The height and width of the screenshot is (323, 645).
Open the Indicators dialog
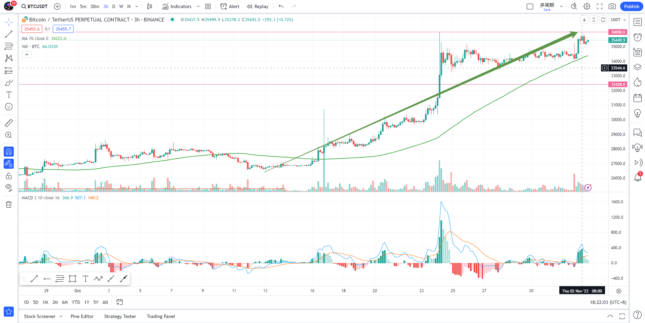(x=177, y=6)
